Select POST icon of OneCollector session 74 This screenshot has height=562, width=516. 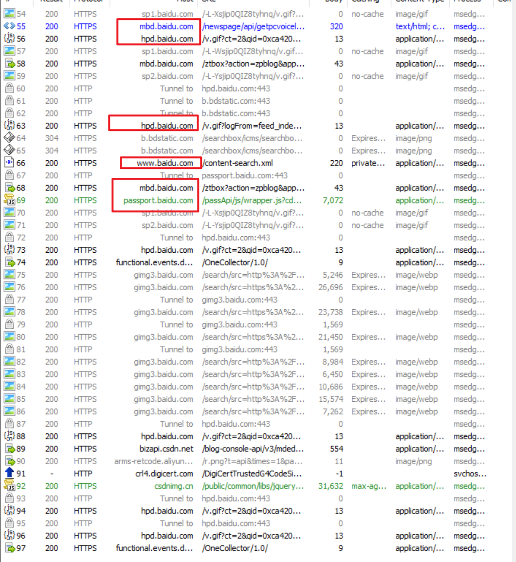(10, 262)
